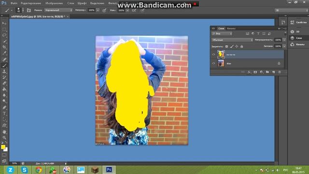Toggle type layer filter

click(258, 33)
